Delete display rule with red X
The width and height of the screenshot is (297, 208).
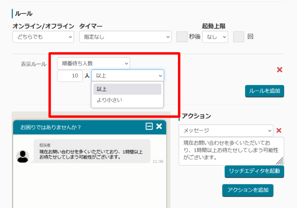point(280,70)
